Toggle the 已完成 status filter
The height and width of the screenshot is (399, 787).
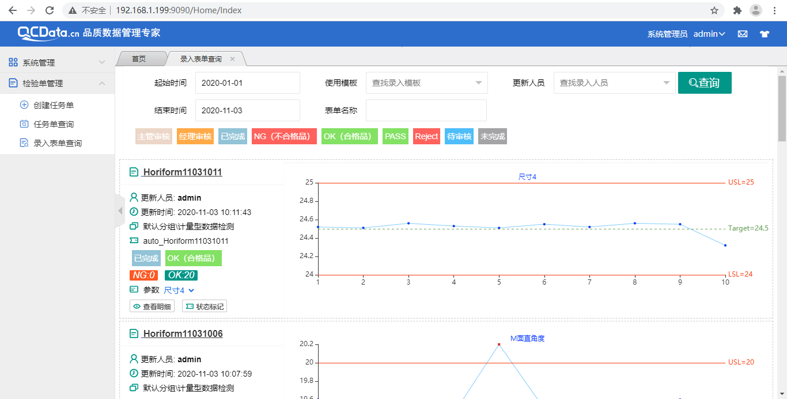coord(232,136)
